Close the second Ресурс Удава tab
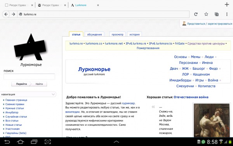The image size is (233, 146). coord(65,5)
